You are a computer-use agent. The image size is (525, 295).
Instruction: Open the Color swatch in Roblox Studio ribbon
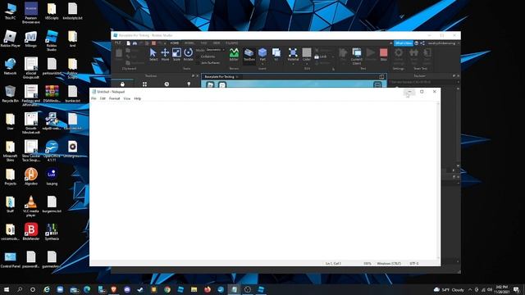pyautogui.click(x=307, y=52)
